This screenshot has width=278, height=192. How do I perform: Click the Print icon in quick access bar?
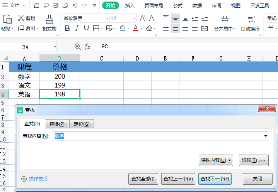pyautogui.click(x=56, y=5)
